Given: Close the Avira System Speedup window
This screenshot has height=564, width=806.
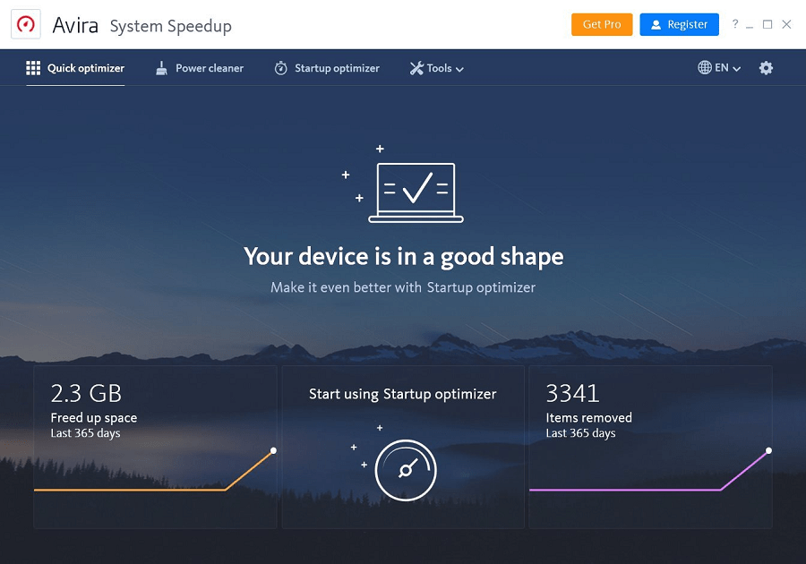Looking at the screenshot, I should (x=786, y=24).
